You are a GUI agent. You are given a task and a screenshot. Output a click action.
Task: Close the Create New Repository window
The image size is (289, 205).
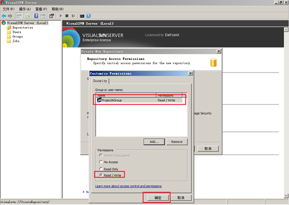pyautogui.click(x=219, y=51)
